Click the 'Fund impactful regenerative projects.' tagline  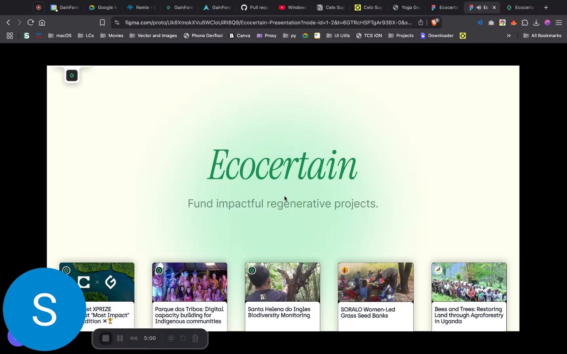click(283, 204)
